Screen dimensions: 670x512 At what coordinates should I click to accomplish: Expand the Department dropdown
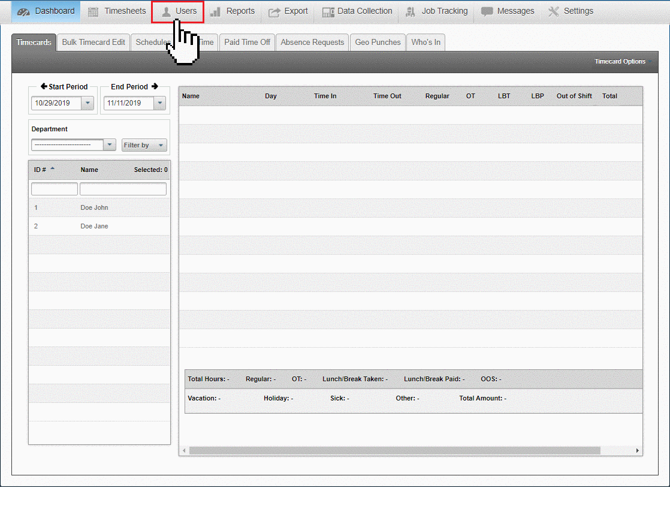pyautogui.click(x=109, y=144)
